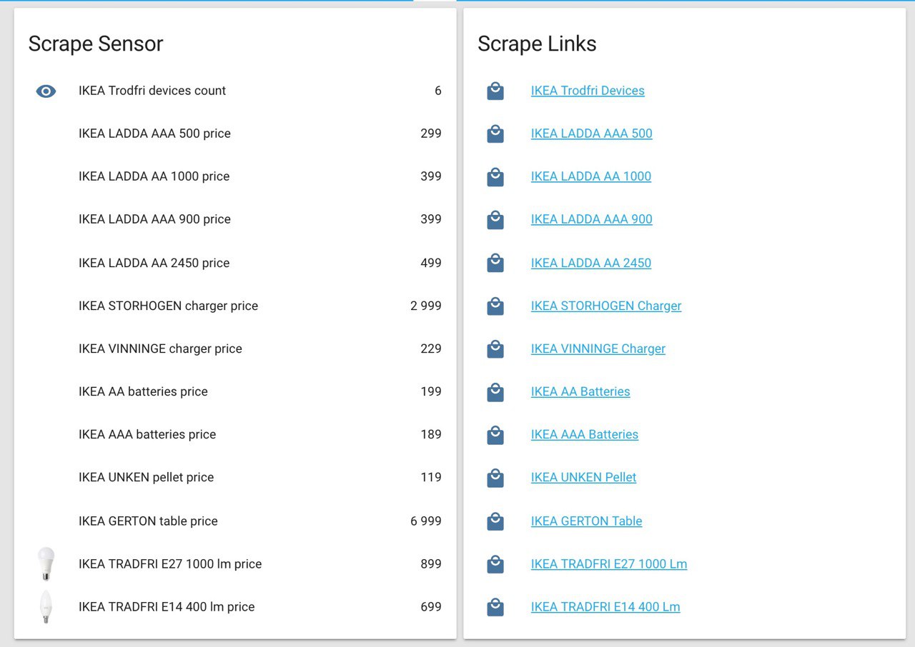Click the value 499 for LADDA AA 2450
This screenshot has height=647, width=915.
(431, 263)
